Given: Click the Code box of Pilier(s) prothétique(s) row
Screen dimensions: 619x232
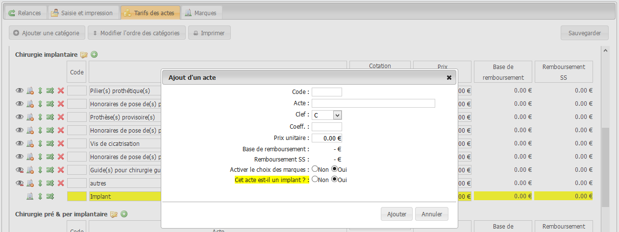Looking at the screenshot, I should click(77, 91).
